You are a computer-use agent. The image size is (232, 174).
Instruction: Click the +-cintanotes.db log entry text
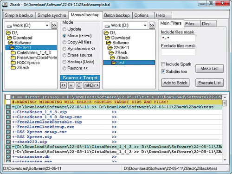(31, 157)
